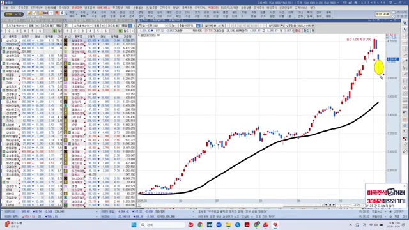Open the Windows Start menu

tap(134, 225)
